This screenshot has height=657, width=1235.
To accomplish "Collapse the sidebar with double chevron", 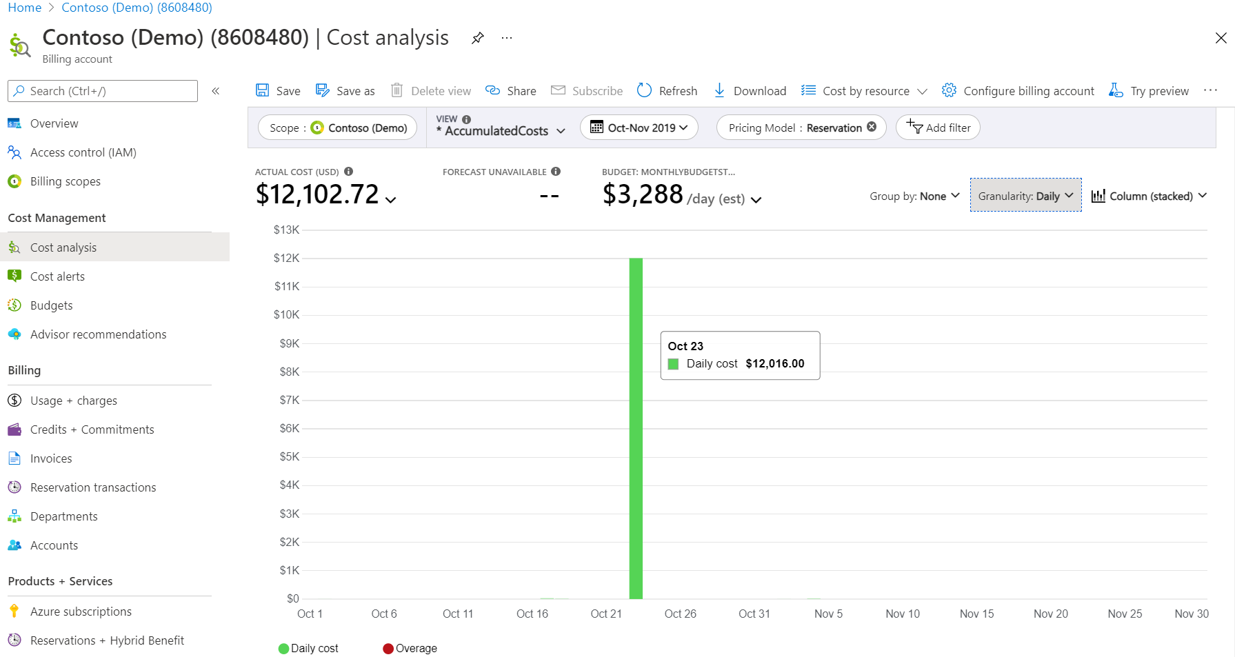I will (x=216, y=91).
